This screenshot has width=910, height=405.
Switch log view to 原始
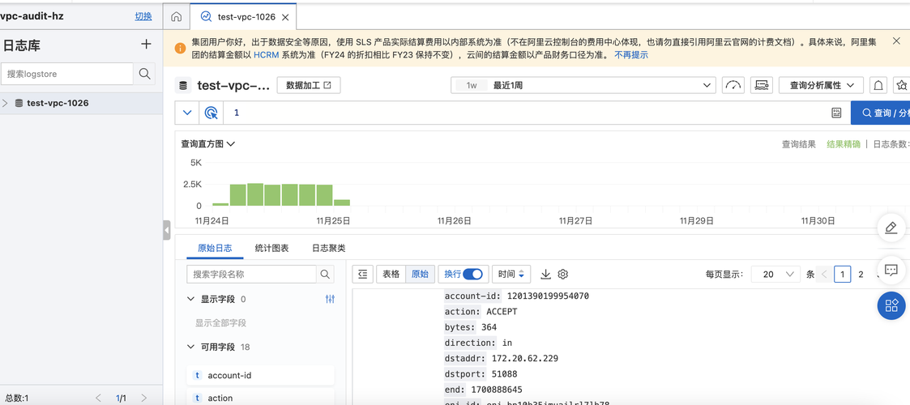[x=420, y=274]
